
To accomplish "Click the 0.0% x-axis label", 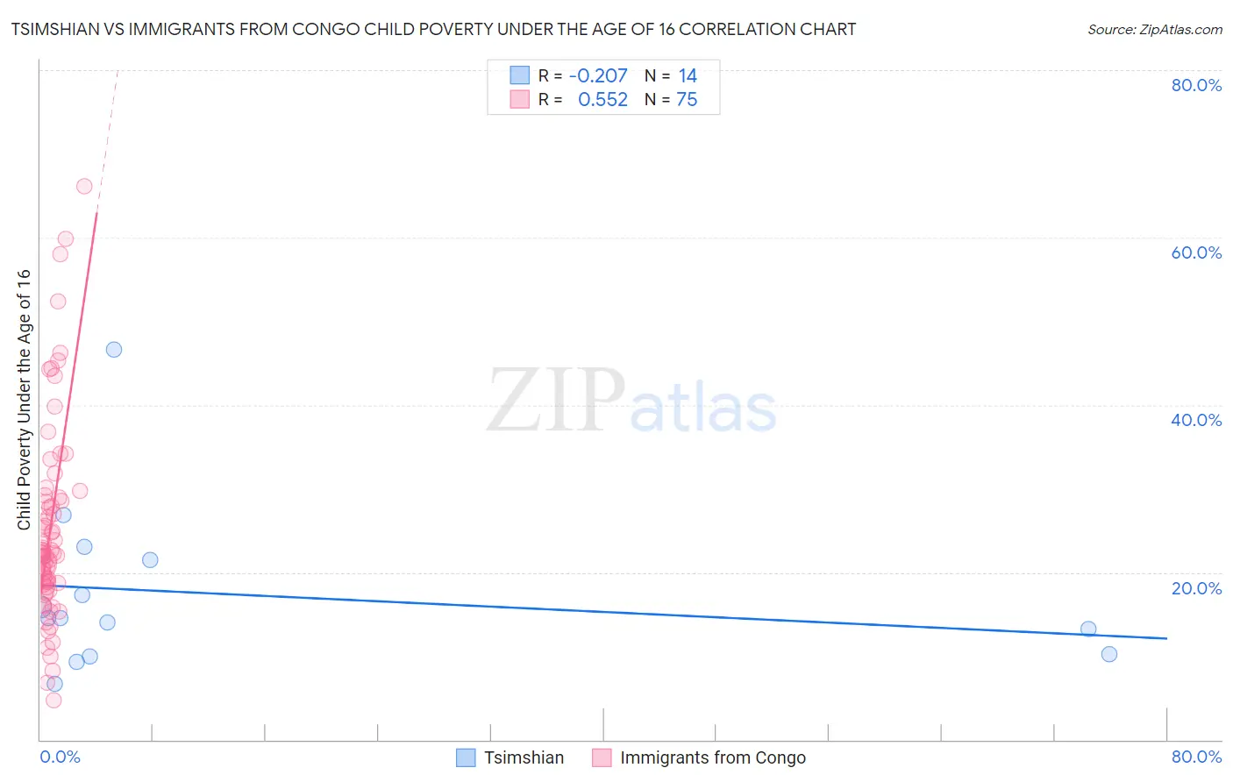I will tap(60, 757).
